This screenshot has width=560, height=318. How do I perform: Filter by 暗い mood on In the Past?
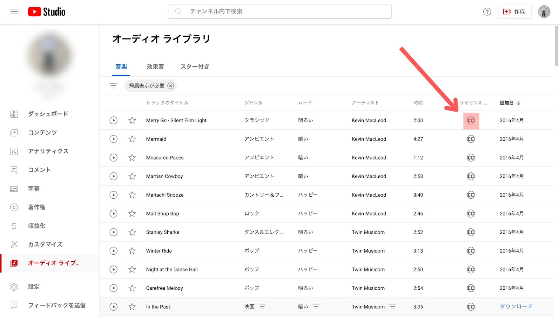click(316, 307)
